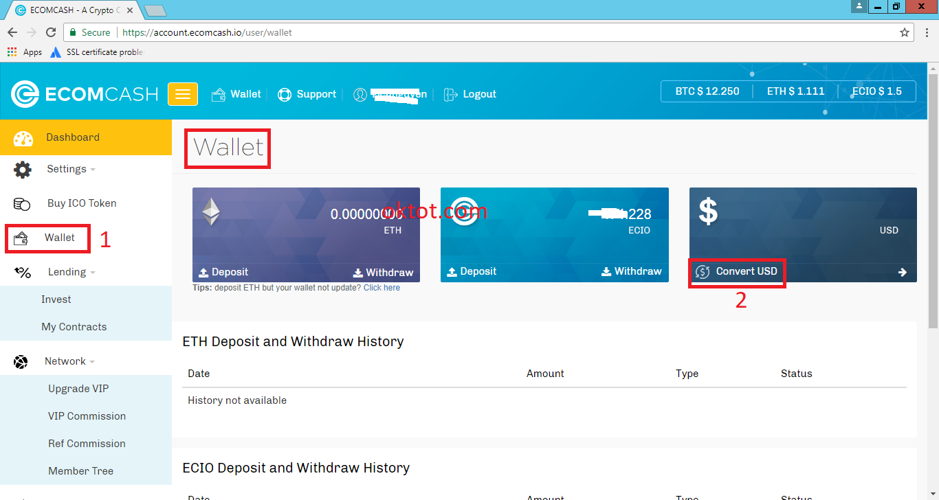Image resolution: width=939 pixels, height=500 pixels.
Task: Select Buy ICO Token in sidebar
Action: (81, 203)
